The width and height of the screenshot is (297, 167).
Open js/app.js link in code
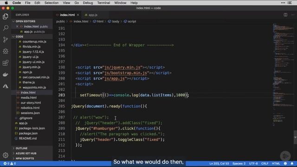[115, 78]
